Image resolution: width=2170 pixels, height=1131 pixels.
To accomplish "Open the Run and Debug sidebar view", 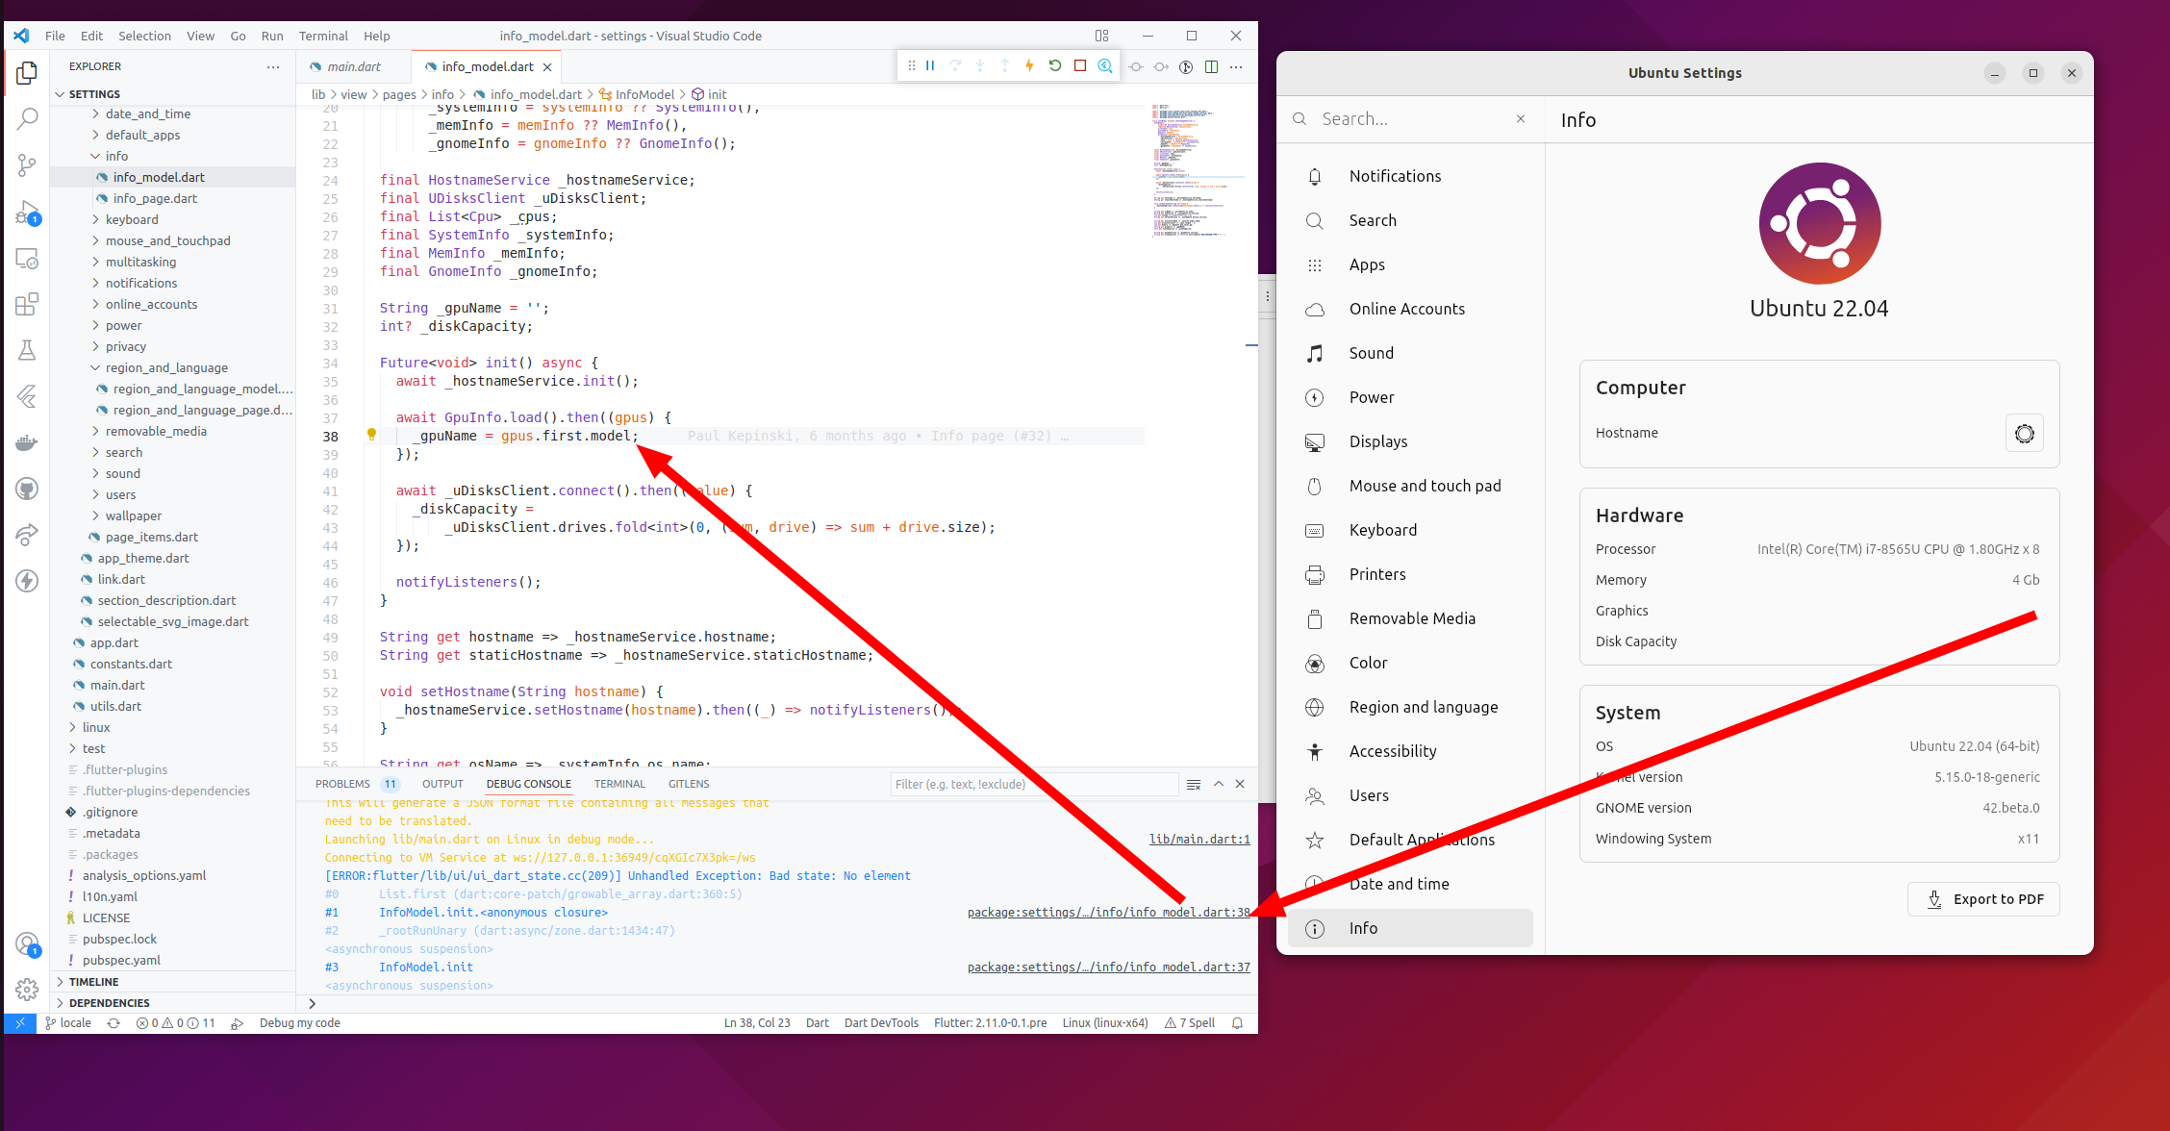I will coord(27,214).
